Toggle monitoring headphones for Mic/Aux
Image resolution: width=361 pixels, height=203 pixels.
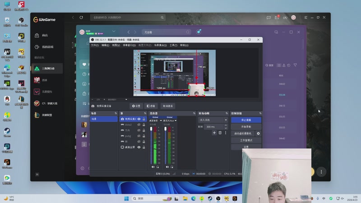point(172,167)
